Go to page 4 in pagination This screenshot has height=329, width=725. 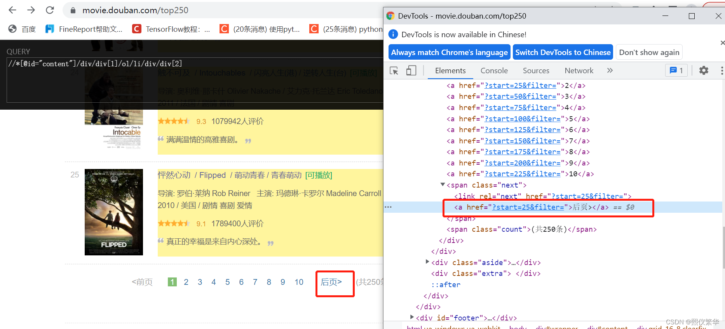(214, 282)
